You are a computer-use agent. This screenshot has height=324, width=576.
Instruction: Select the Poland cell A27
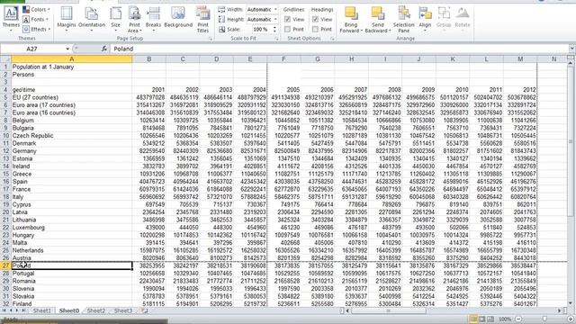(72, 265)
